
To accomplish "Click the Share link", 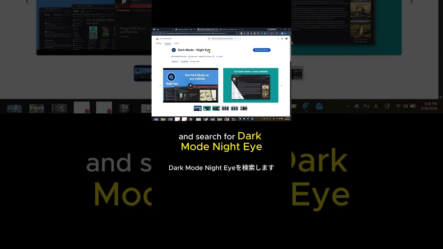I will click(x=220, y=56).
